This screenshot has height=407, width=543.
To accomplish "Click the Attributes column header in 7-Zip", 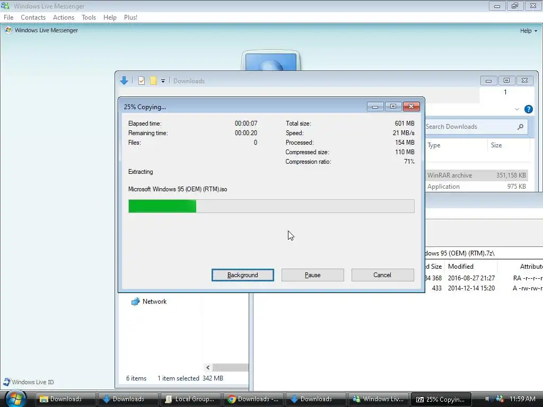I will point(531,266).
